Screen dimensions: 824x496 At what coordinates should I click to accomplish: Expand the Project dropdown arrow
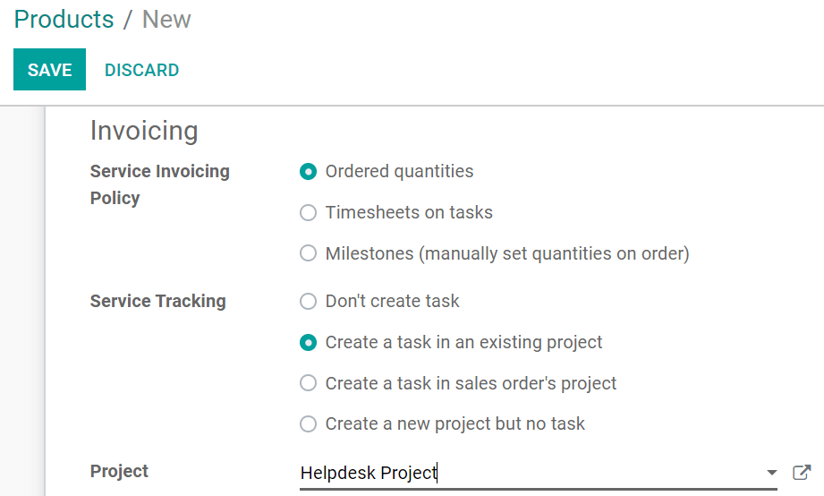[771, 473]
